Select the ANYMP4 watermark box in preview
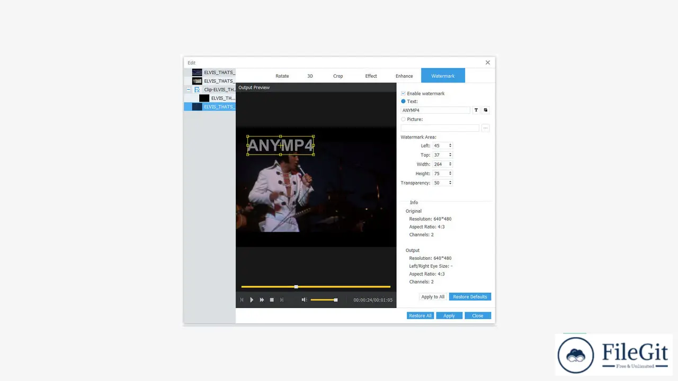Viewport: 678px width, 381px height. 280,145
